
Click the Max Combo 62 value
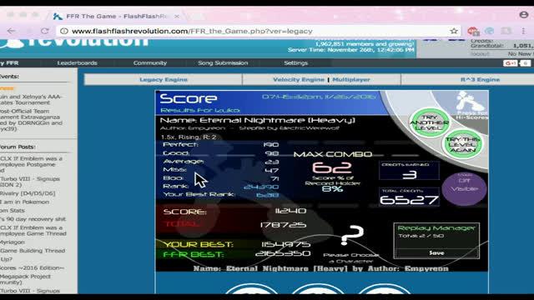332,167
